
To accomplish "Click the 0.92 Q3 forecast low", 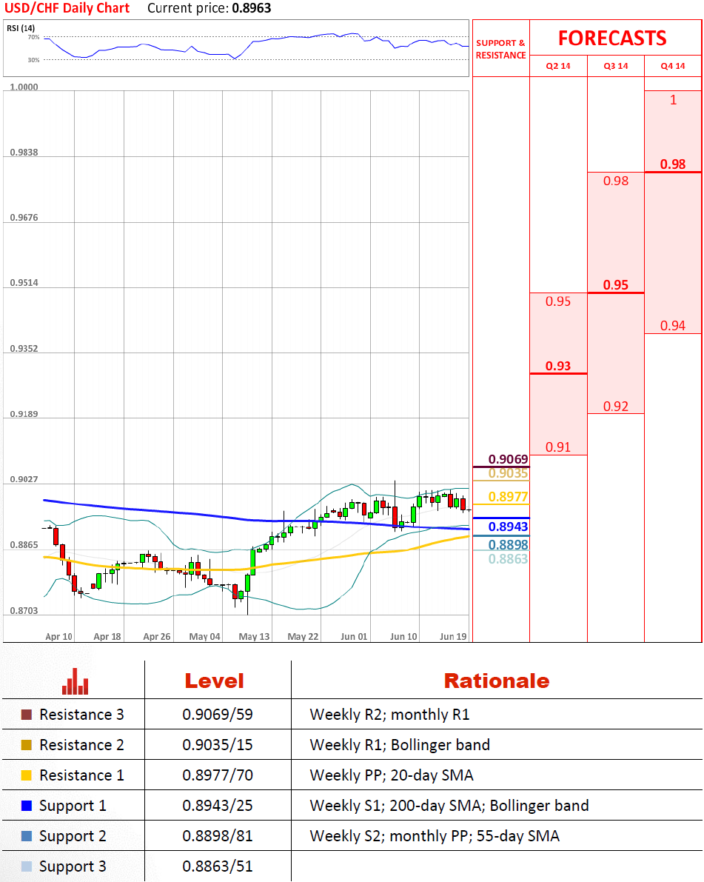I will pyautogui.click(x=616, y=406).
